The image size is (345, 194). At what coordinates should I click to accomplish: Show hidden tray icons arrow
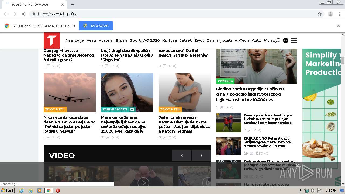pos(301,190)
